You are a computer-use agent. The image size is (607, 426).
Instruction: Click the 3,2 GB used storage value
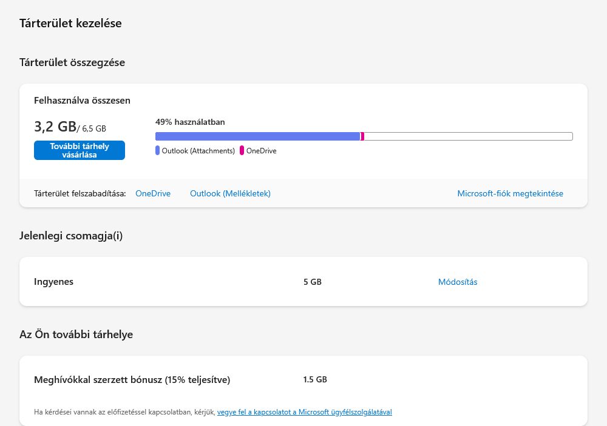pos(55,127)
